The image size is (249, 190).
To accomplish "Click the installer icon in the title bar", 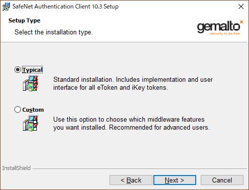I will pyautogui.click(x=6, y=6).
